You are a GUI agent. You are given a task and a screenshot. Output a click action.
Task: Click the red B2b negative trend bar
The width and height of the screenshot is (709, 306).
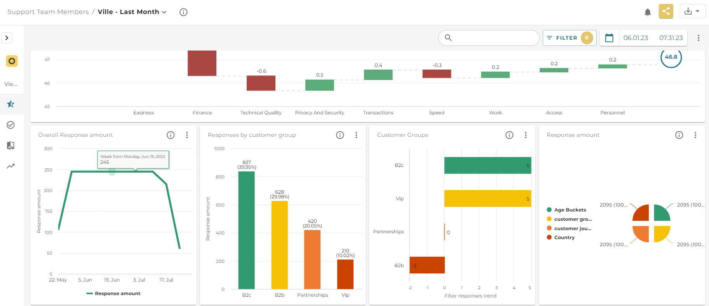[x=427, y=265]
